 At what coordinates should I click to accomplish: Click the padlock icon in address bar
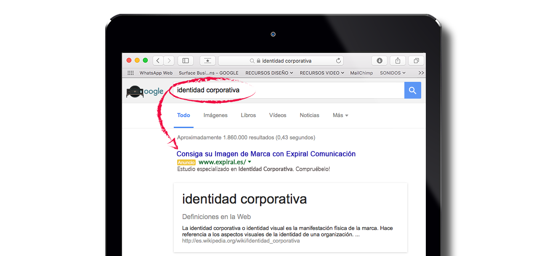(x=258, y=61)
